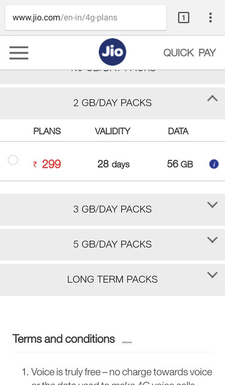Tap the Terms and conditions heading
225x385 pixels.
click(64, 339)
